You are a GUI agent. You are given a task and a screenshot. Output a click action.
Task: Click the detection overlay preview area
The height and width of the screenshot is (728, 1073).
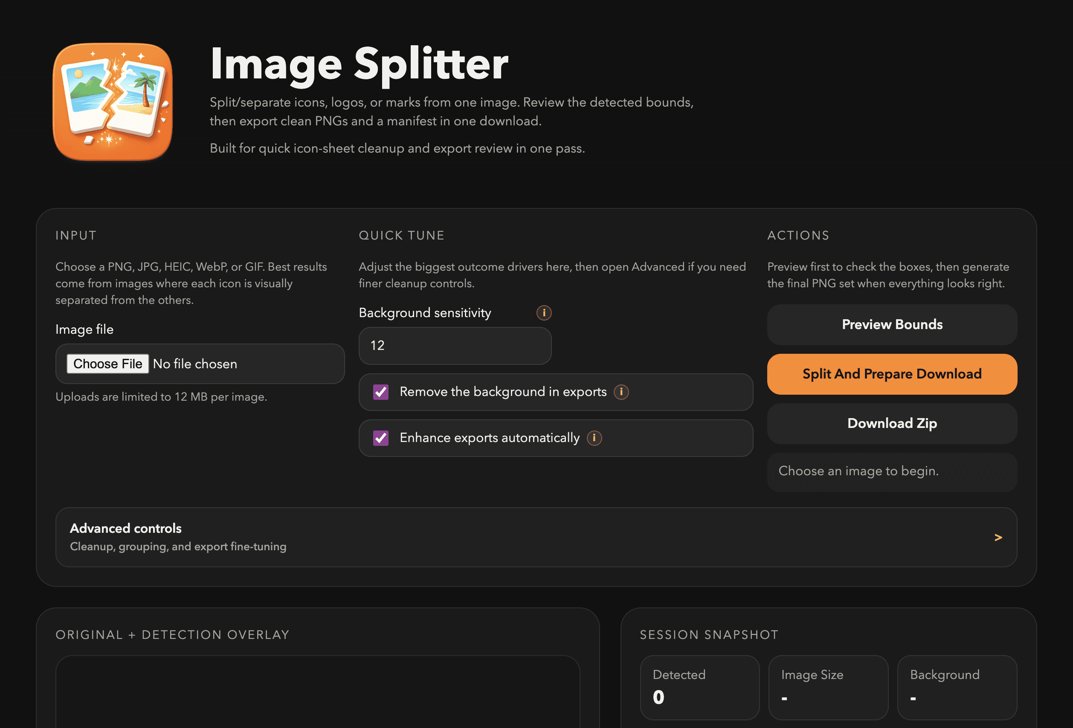[x=318, y=692]
